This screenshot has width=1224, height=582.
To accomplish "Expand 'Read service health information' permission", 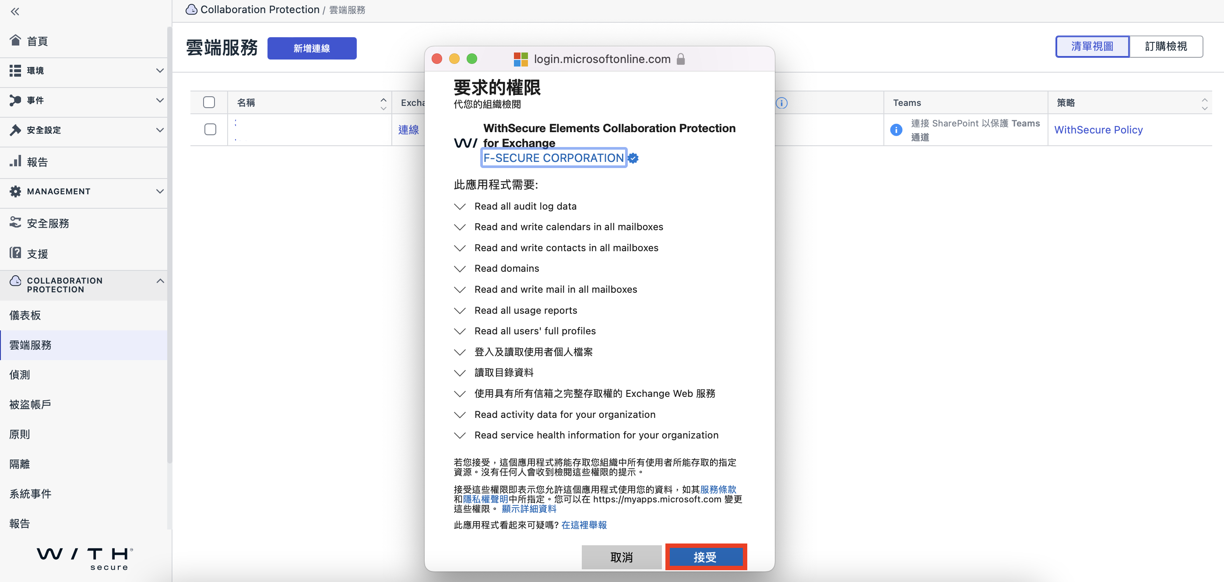I will pos(460,435).
